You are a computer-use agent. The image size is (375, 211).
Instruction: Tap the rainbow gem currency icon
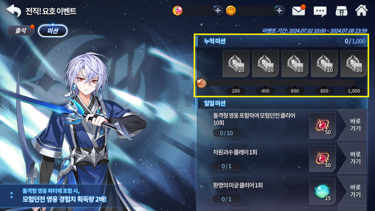tap(178, 11)
